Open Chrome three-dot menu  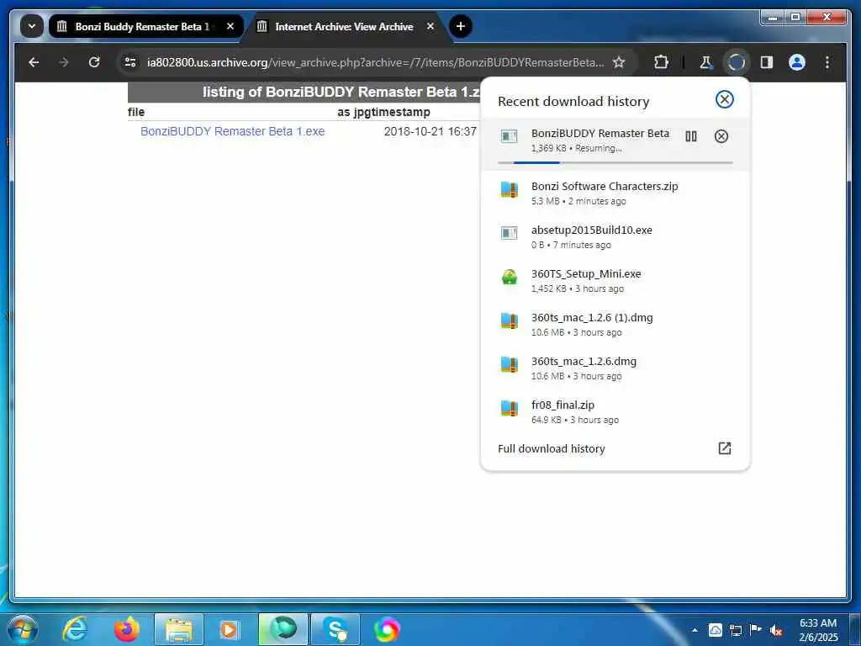827,62
